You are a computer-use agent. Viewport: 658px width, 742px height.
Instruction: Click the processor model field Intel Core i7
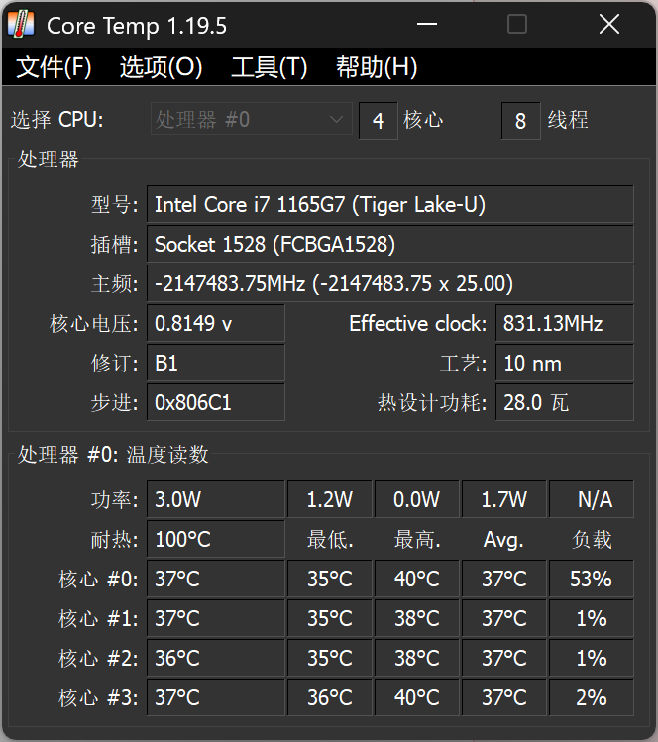click(389, 205)
